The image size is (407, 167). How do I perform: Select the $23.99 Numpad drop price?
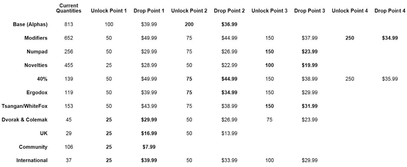(x=309, y=52)
